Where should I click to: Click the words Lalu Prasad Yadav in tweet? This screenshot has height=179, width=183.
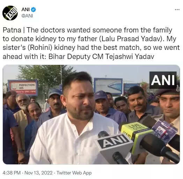tap(131, 39)
